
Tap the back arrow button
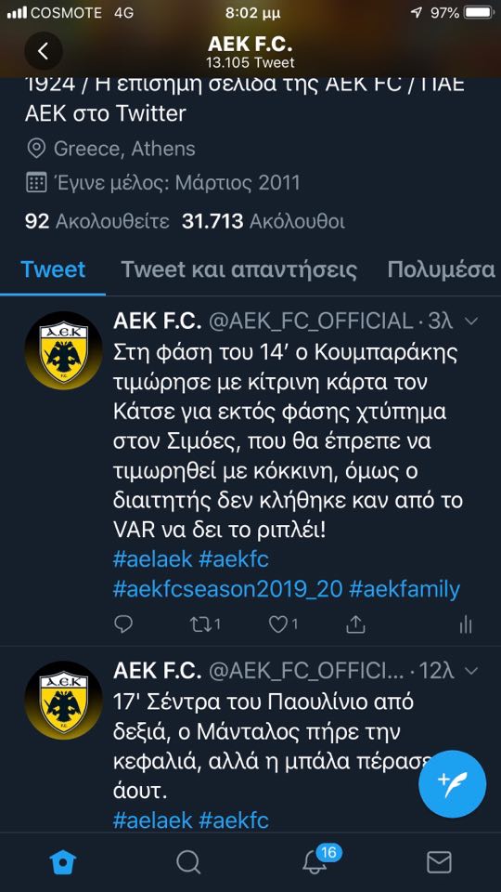click(44, 50)
